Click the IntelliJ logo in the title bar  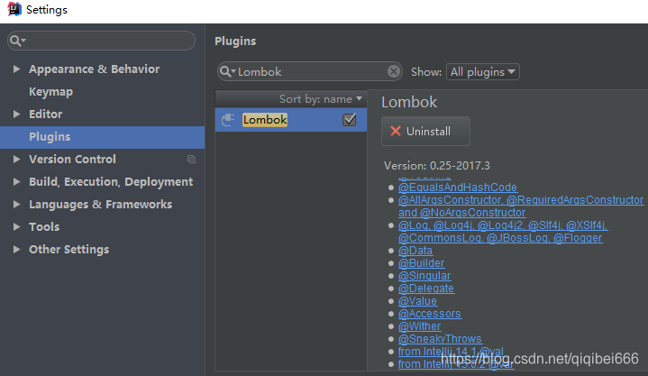(x=14, y=9)
